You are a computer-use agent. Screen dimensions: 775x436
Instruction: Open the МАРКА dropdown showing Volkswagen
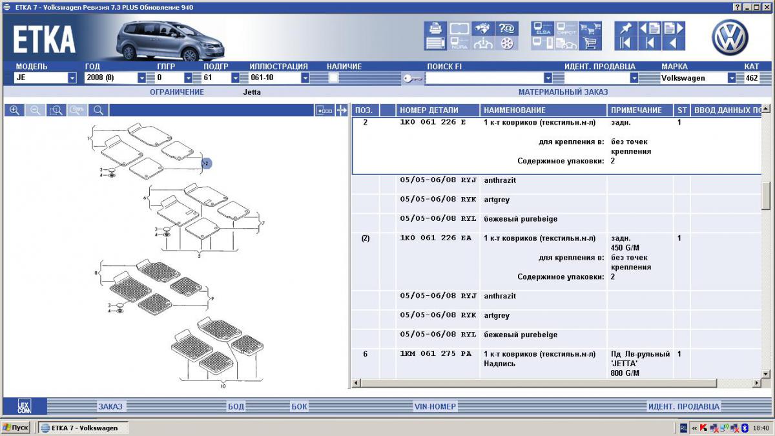coord(732,78)
